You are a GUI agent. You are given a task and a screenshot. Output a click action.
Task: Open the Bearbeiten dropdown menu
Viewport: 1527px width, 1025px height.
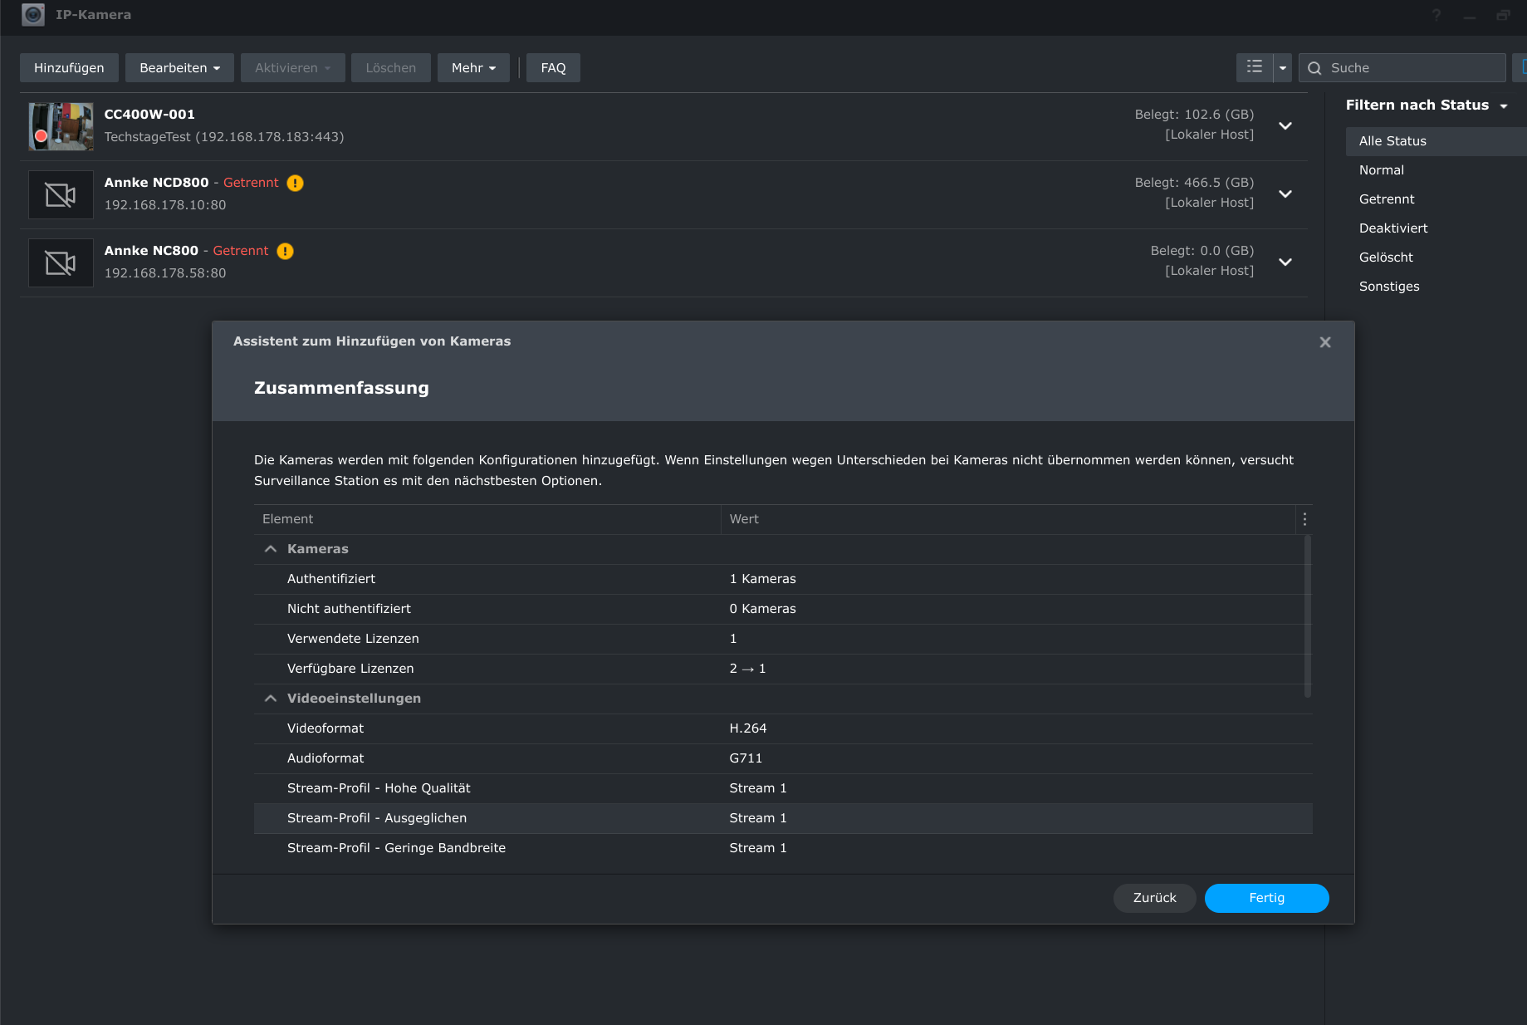pos(179,68)
